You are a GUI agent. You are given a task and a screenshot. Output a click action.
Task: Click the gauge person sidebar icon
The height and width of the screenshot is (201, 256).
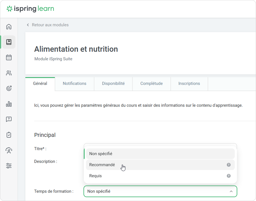coord(9,150)
